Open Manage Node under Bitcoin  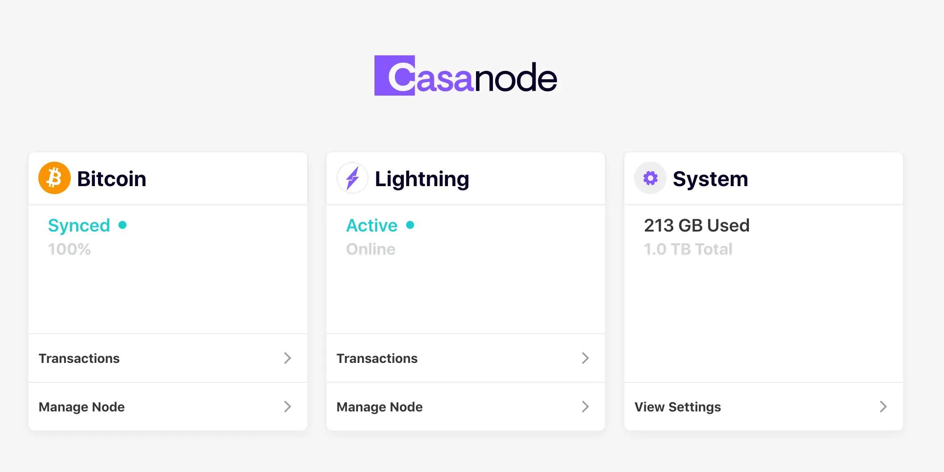click(x=82, y=407)
